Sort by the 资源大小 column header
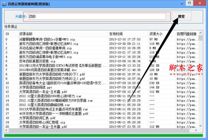 point(162,34)
